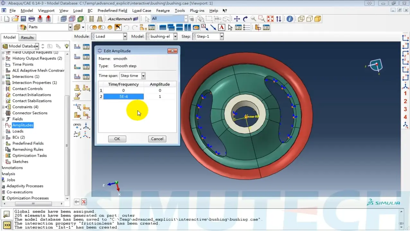The height and width of the screenshot is (231, 410).
Task: Open the Query information icon
Action: [x=290, y=19]
